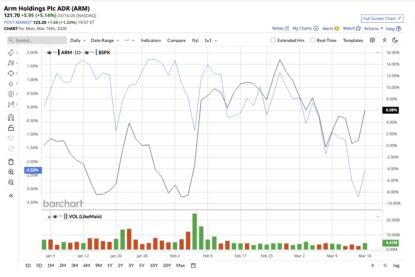Hide the ARM series with eye icon
The height and width of the screenshot is (277, 415).
[x=49, y=52]
